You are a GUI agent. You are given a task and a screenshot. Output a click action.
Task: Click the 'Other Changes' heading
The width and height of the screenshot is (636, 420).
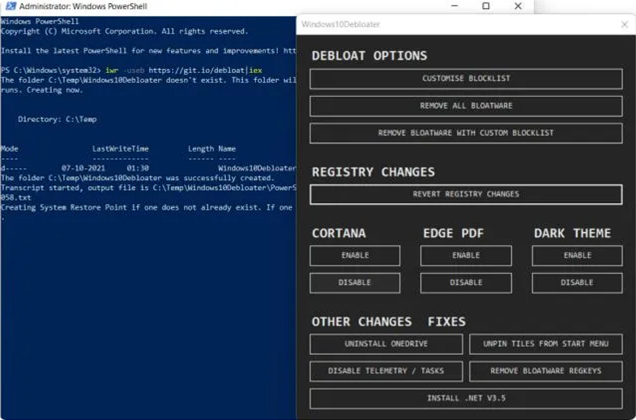362,322
